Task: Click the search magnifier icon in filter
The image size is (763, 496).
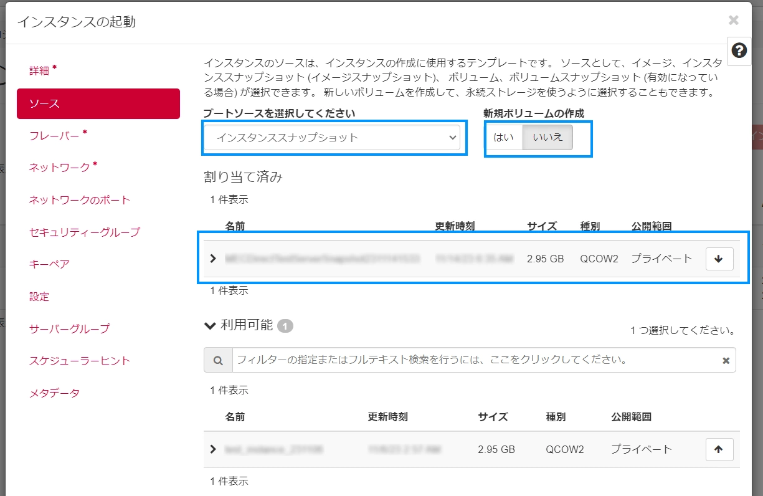Action: (218, 360)
